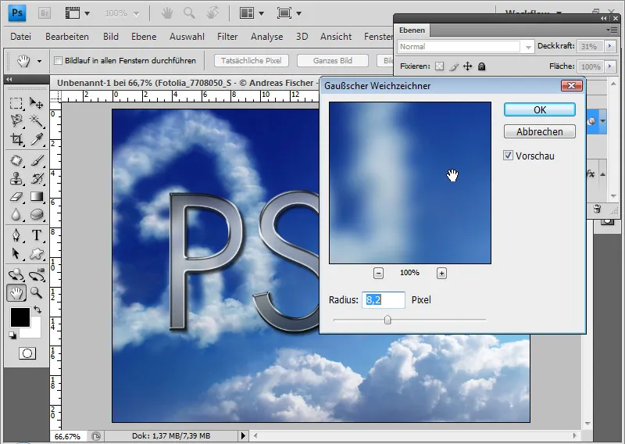Select the Lasso tool

click(16, 120)
